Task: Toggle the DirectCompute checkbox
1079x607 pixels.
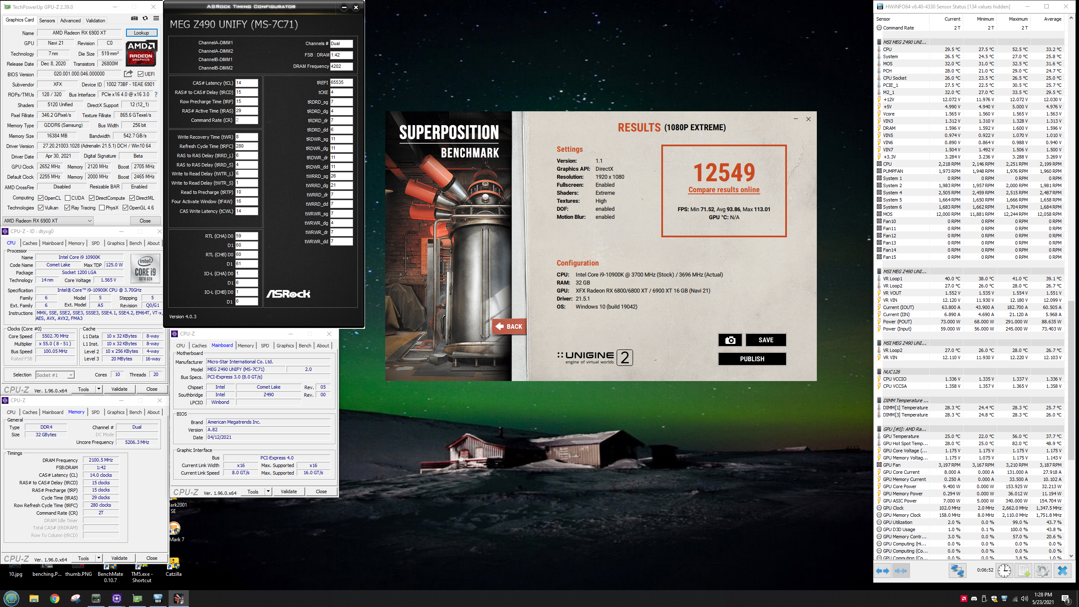Action: click(x=91, y=198)
